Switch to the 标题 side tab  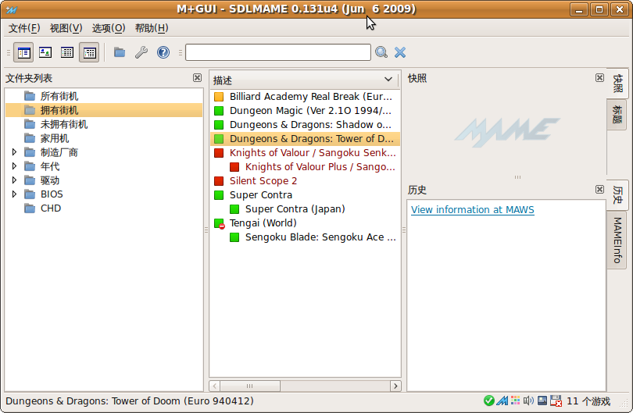point(617,115)
